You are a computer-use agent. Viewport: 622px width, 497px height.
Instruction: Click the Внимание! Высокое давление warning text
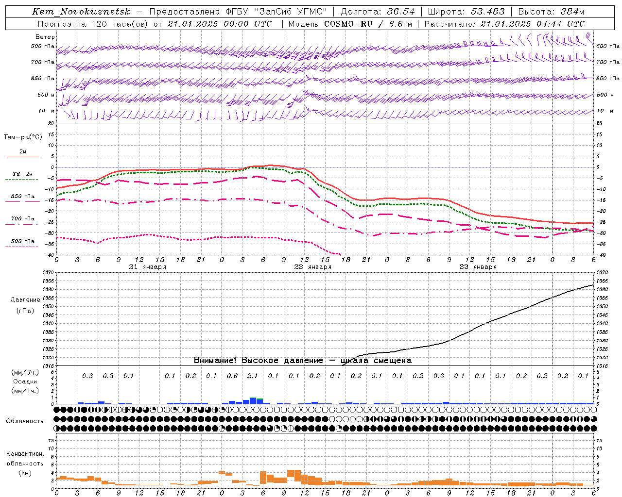303,361
